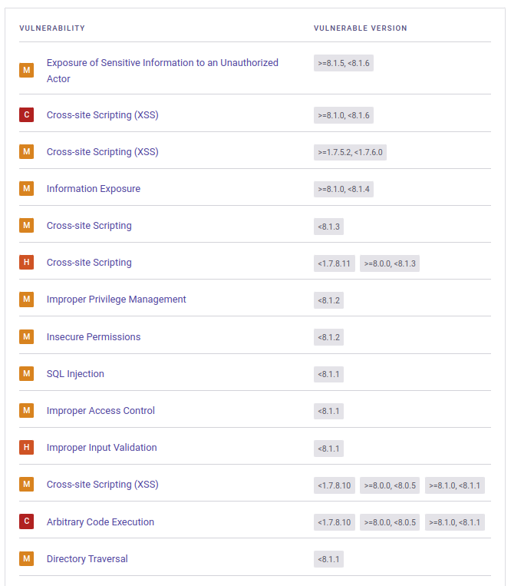Viewport: 511px width, 586px height.
Task: Open the Improper Privilege Management link
Action: 116,300
